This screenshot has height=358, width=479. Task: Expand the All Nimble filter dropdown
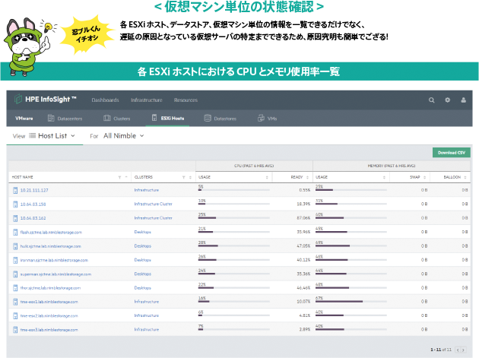123,136
